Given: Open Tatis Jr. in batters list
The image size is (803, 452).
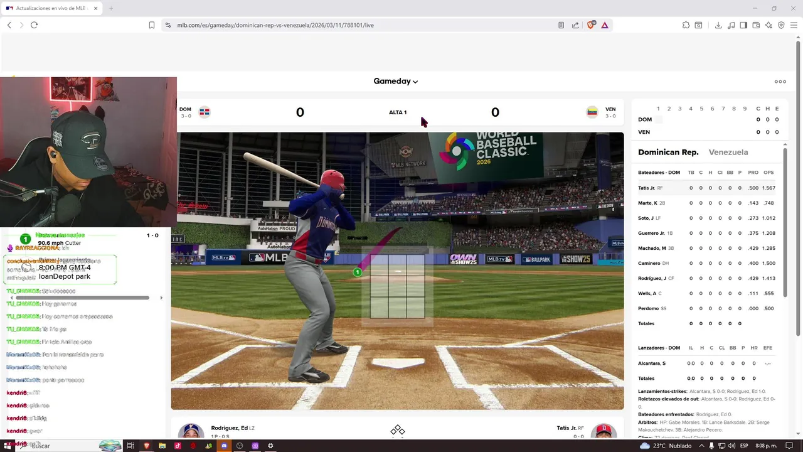Looking at the screenshot, I should 646,188.
